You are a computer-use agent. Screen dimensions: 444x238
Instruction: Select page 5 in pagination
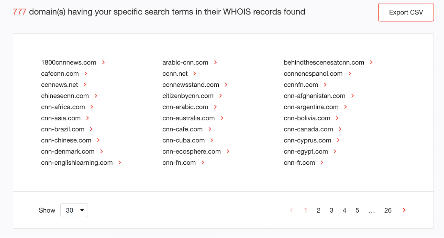[357, 210]
